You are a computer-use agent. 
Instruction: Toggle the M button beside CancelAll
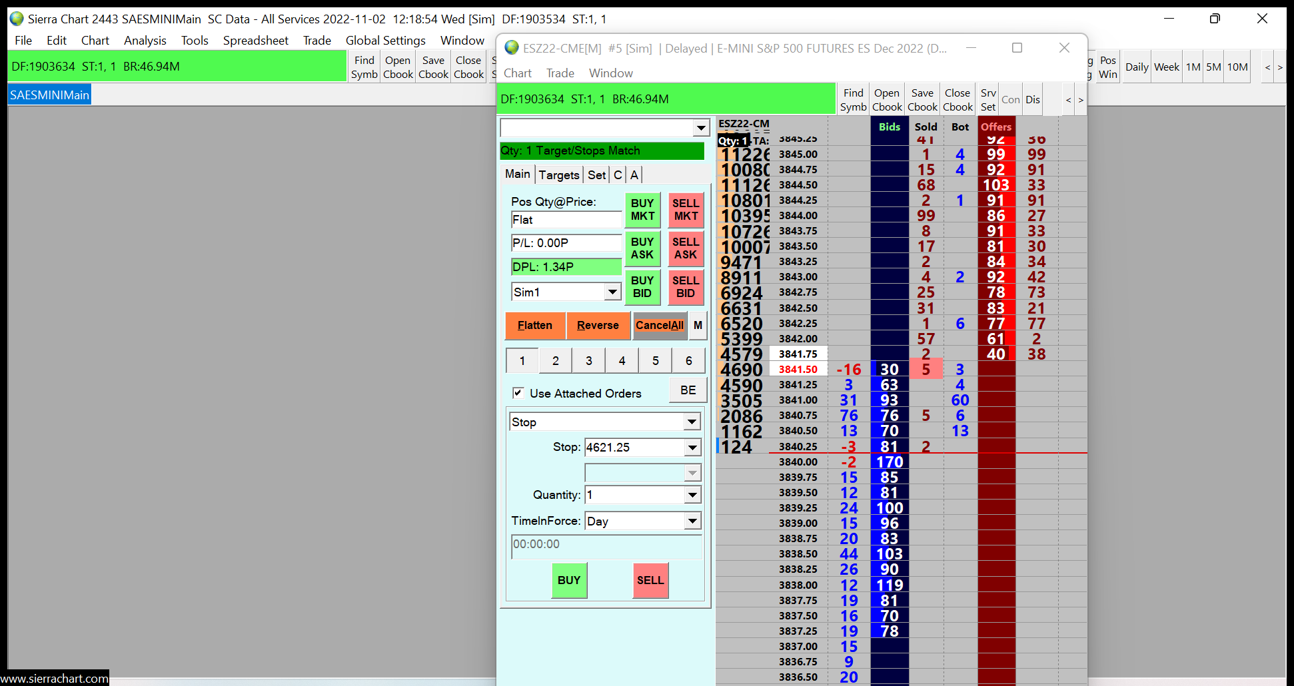click(x=698, y=326)
